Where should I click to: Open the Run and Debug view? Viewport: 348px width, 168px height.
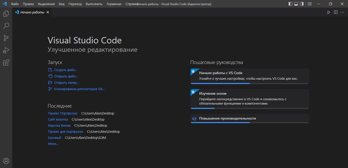pyautogui.click(x=6, y=50)
